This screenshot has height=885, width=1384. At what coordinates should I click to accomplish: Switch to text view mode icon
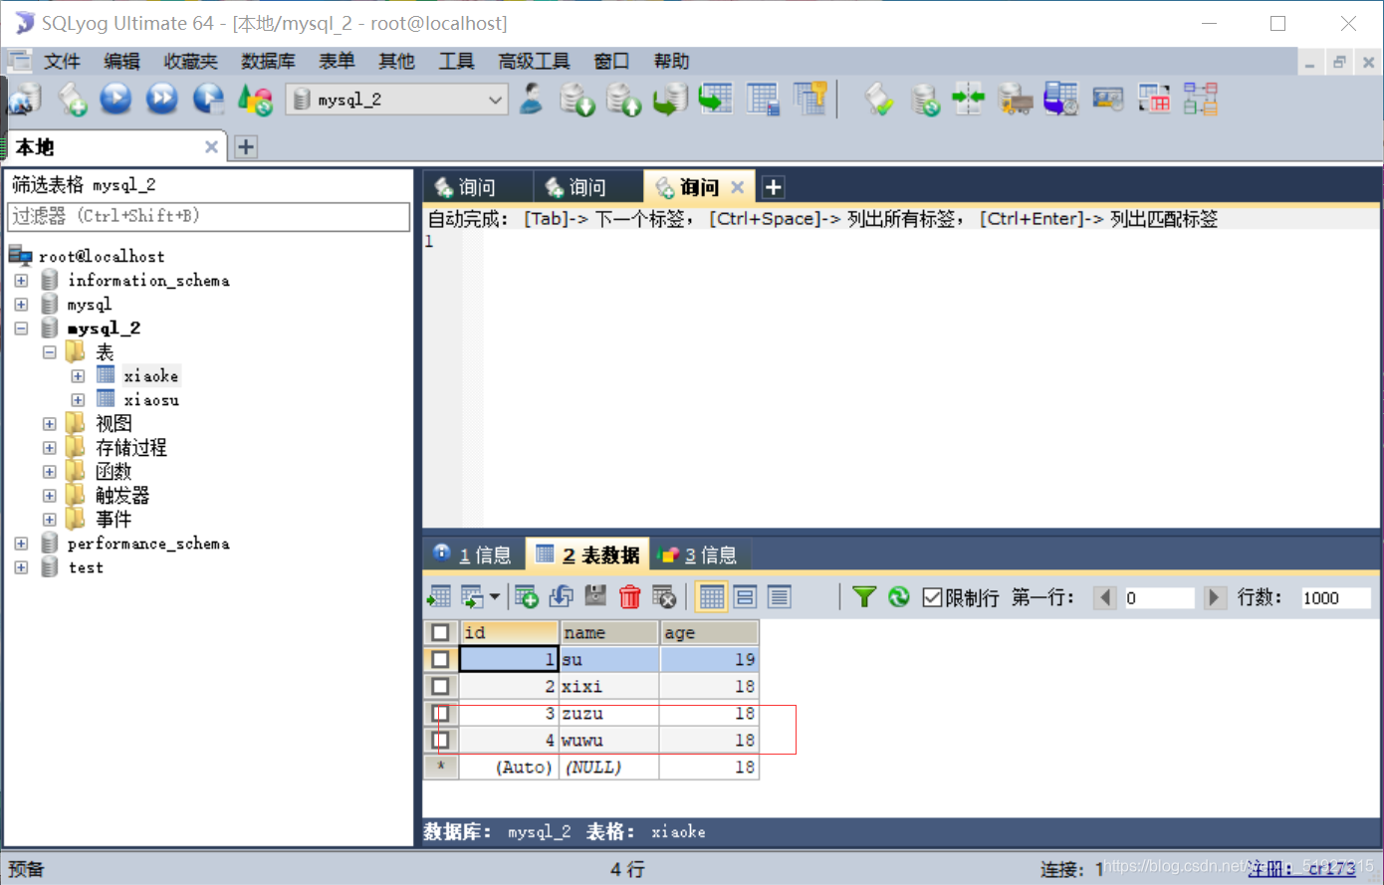(x=779, y=597)
